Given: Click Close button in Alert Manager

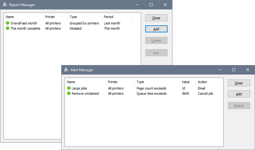Looking at the screenshot, I should coord(239,83).
